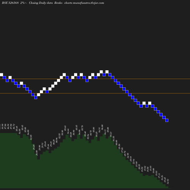Image resolution: width=190 pixels, height=190 pixels.
Task: Click the 22.04 price label
Action: coord(133,161)
